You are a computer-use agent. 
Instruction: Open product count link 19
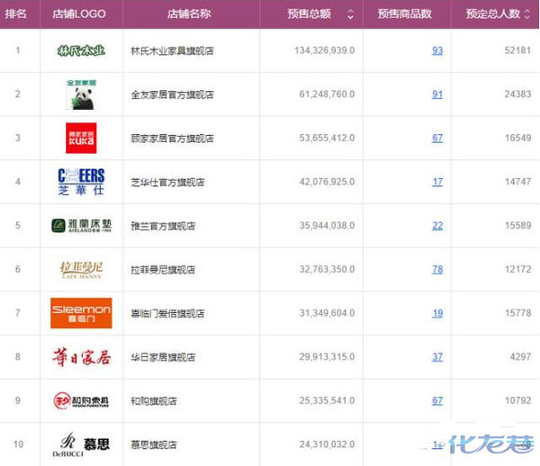(437, 313)
